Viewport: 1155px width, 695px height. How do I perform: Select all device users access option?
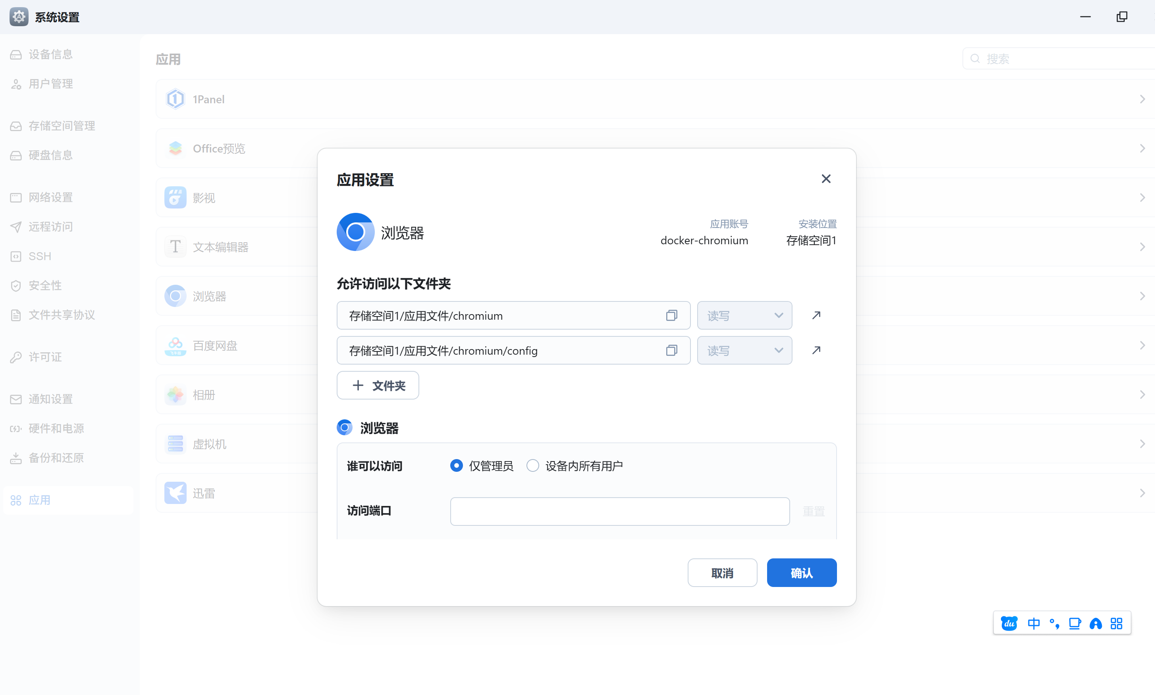tap(533, 465)
